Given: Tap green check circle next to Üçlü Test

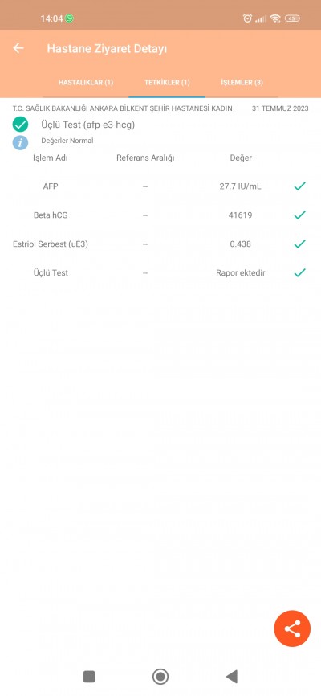Looking at the screenshot, I should point(20,125).
